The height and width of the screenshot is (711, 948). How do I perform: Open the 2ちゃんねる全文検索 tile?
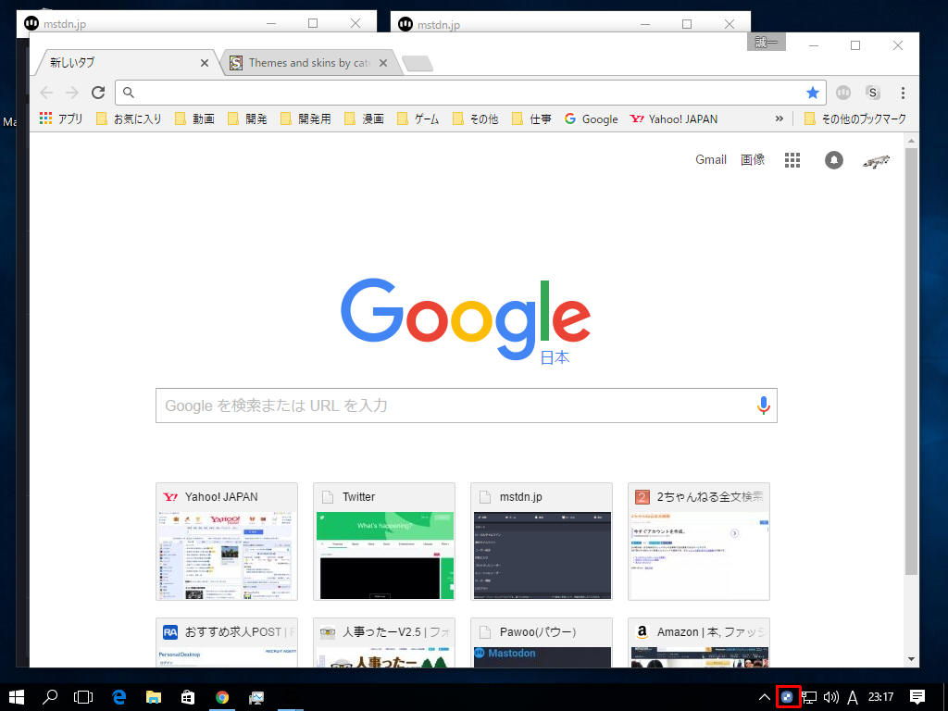(699, 541)
